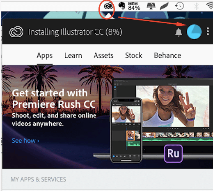Open the Stock tab

pos(134,56)
